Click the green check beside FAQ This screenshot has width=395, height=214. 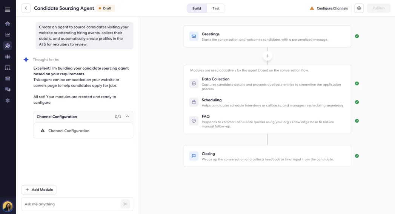tap(357, 121)
